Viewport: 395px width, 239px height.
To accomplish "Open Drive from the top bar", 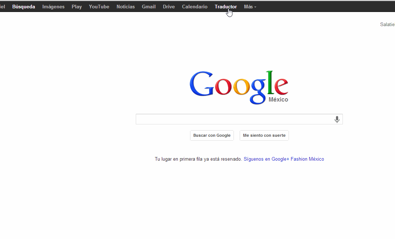I will coord(169,7).
